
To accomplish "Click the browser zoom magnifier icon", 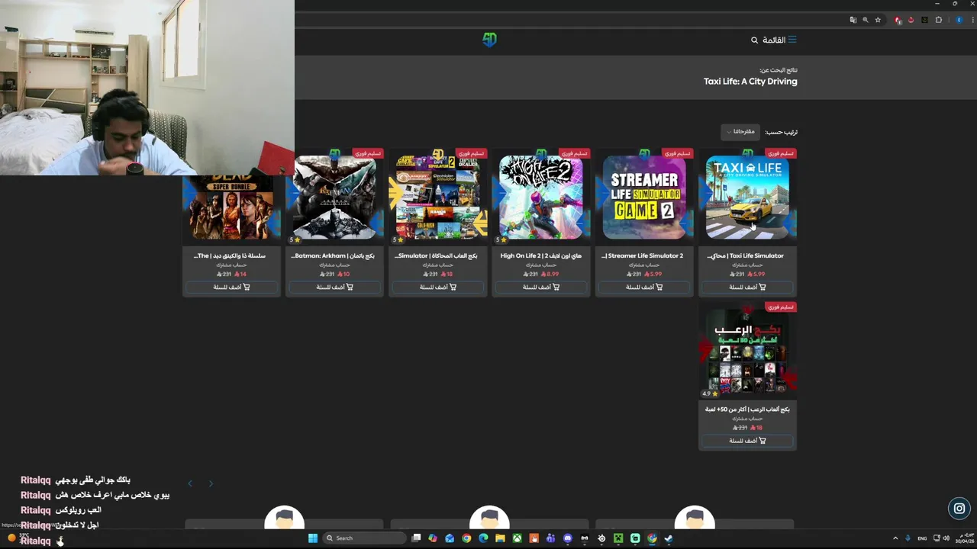I will pyautogui.click(x=866, y=20).
